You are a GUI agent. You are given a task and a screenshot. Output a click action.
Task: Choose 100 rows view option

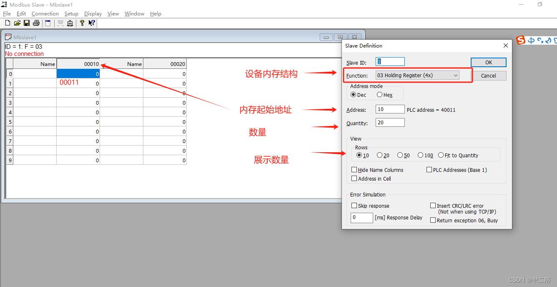(x=425, y=155)
